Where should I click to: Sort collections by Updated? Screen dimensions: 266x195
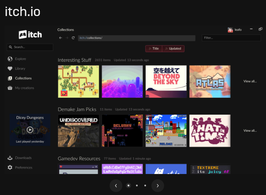173,49
